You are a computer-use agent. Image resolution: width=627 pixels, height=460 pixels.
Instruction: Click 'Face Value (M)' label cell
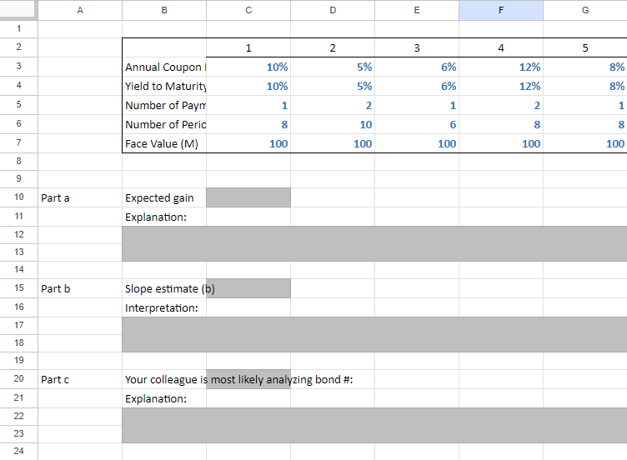point(164,143)
